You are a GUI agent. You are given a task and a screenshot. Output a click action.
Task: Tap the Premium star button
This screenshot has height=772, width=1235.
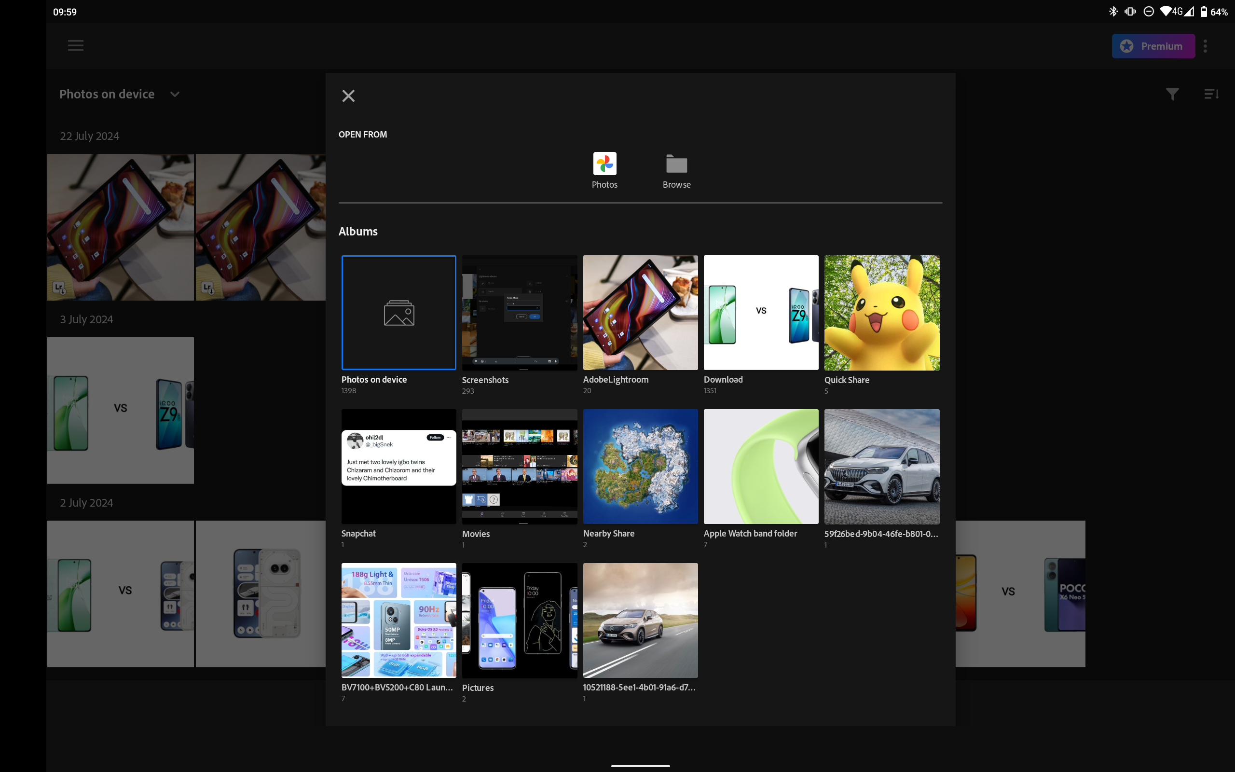[x=1153, y=46]
